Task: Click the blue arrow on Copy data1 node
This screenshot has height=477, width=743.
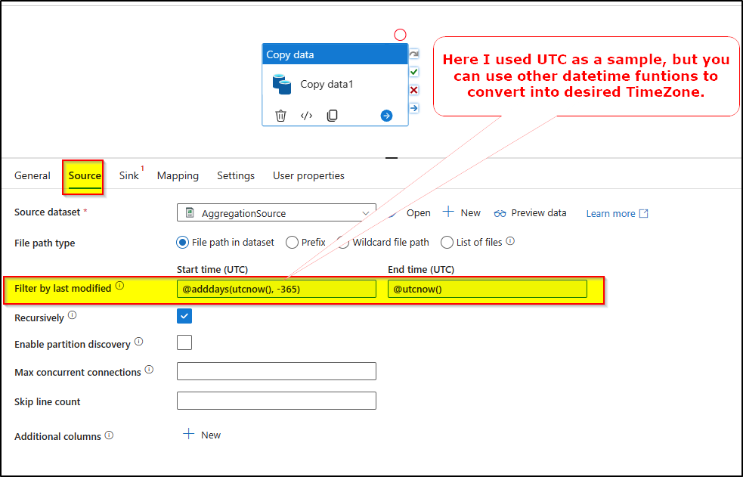Action: pos(386,115)
